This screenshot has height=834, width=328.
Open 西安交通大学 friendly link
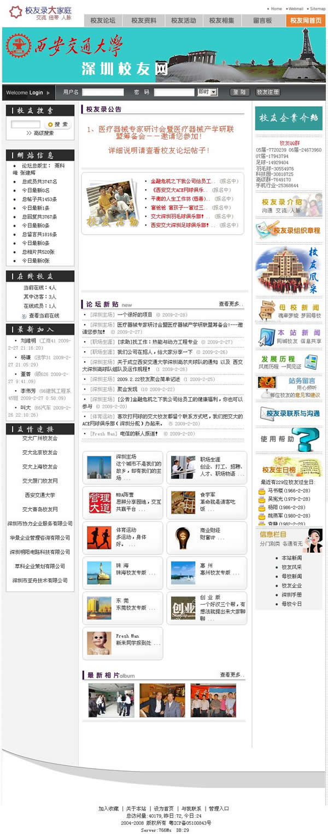(40, 495)
